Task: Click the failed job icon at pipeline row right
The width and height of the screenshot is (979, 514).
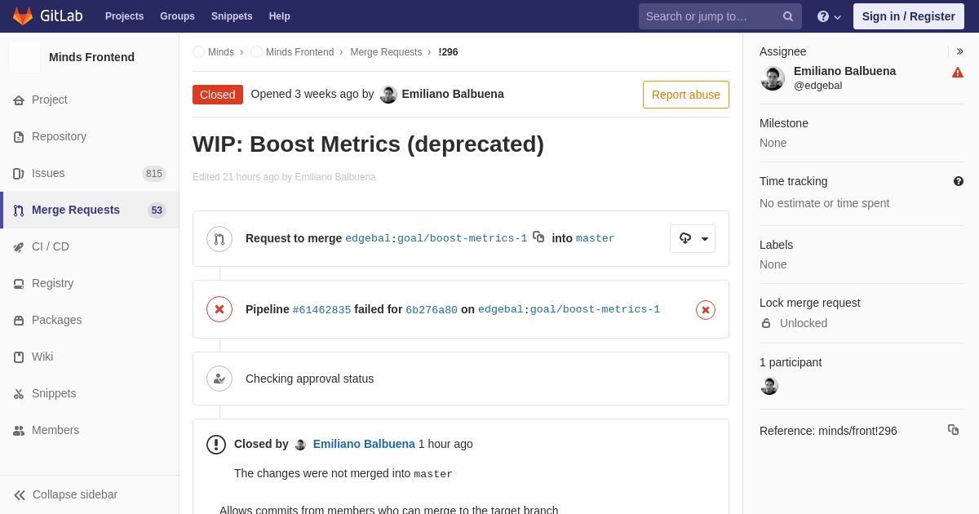Action: coord(706,310)
